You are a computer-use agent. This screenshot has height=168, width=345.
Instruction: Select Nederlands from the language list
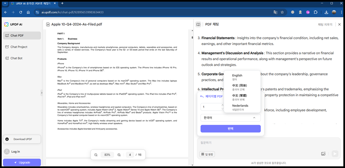click(241, 107)
